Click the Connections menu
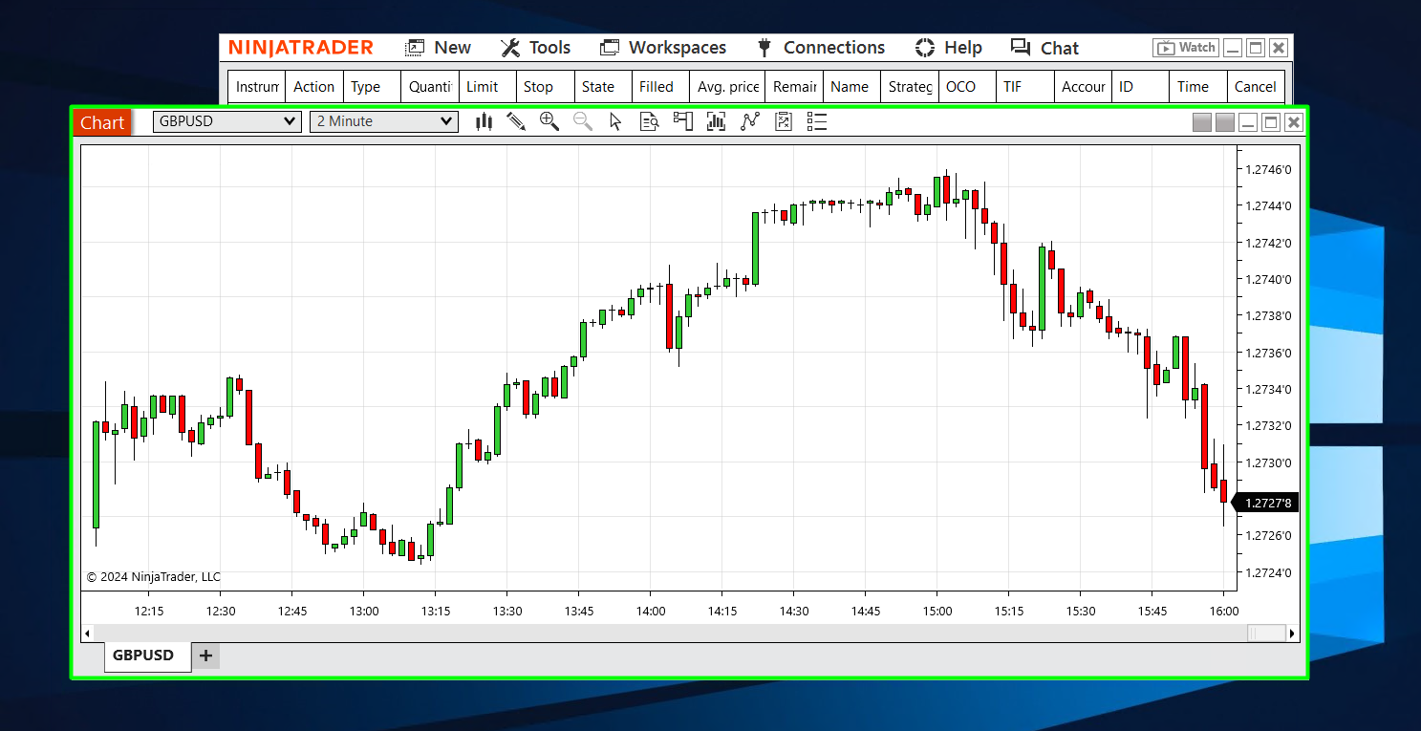Screen dimensions: 1421x731 821,48
